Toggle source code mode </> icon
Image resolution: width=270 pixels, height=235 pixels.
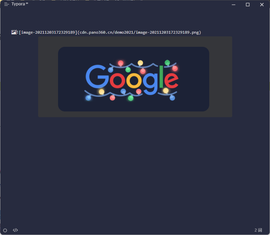[x=15, y=230]
